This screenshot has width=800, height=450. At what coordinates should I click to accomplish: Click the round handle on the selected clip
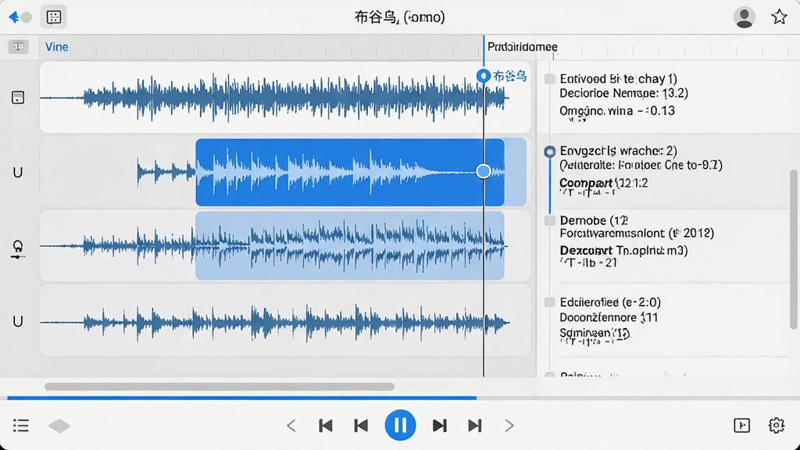coord(484,171)
